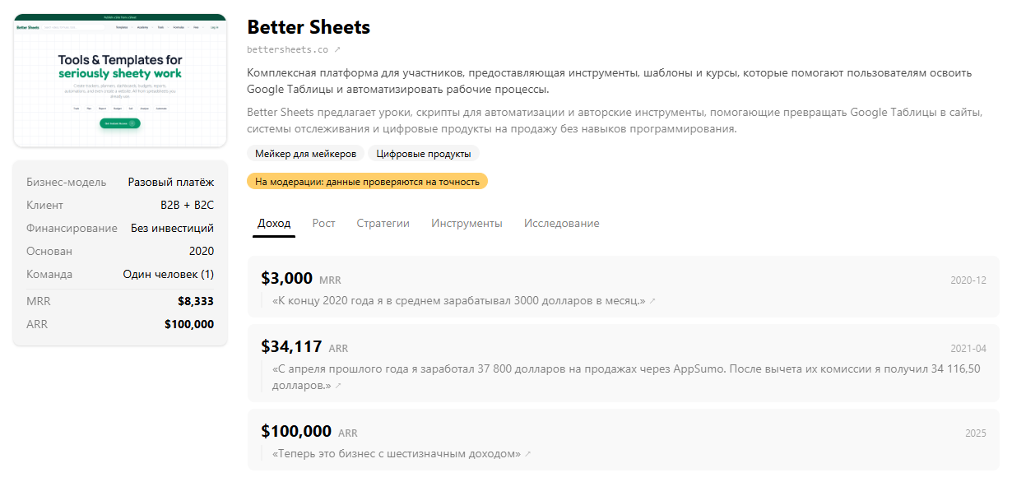Viewport: 1012px width, 482px height.
Task: Click the quote about earning 3000 dollars monthly
Action: coord(458,301)
